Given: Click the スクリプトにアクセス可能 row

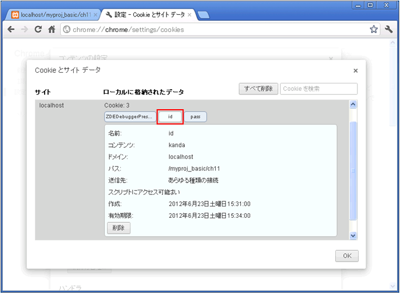Looking at the screenshot, I should tap(144, 192).
